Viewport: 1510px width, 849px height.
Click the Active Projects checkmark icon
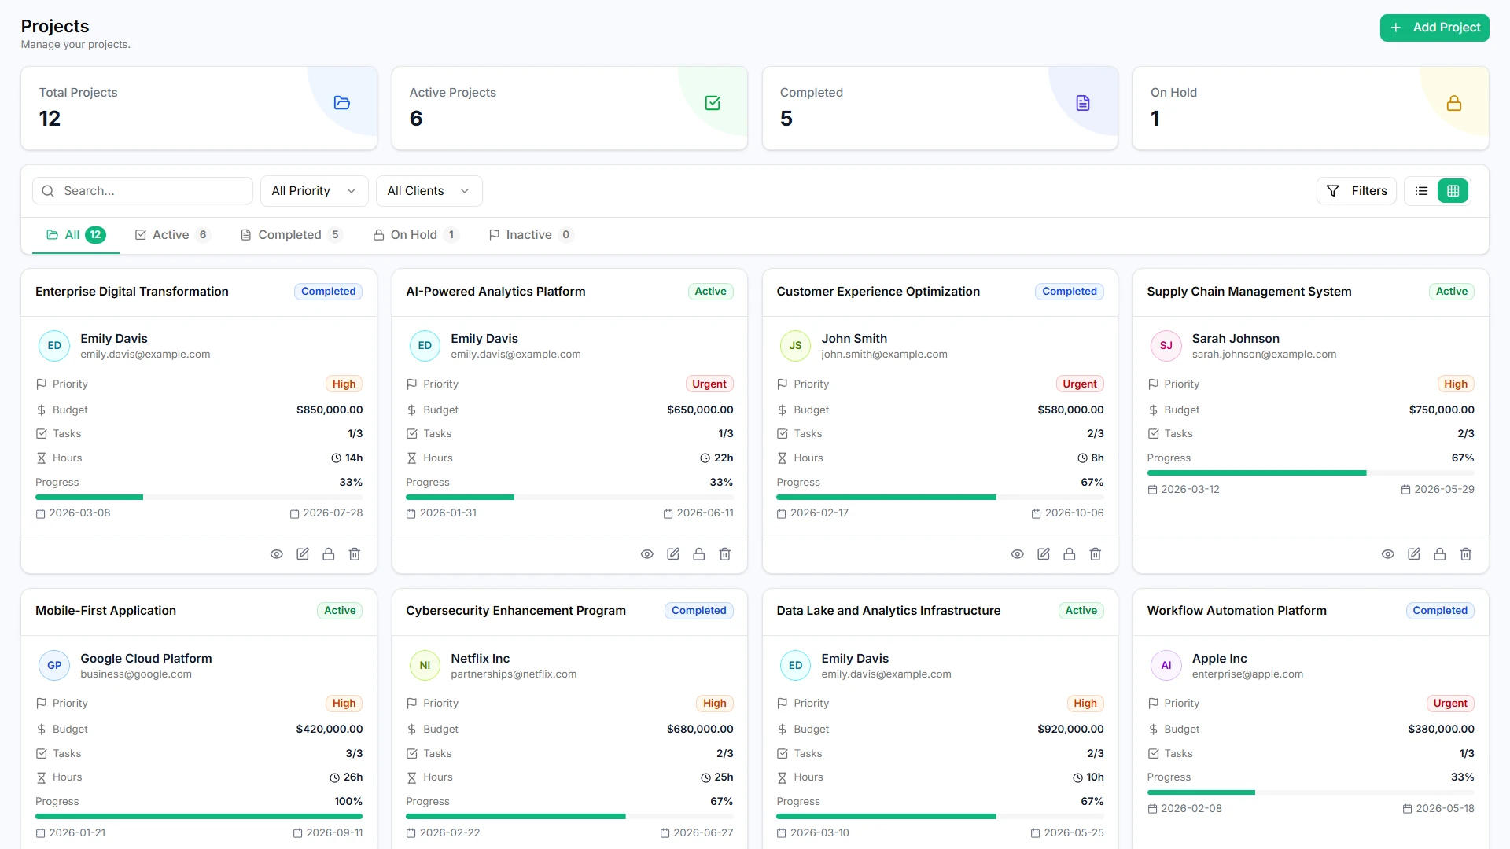coord(713,103)
